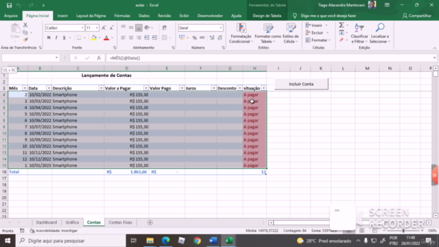Image resolution: width=439 pixels, height=247 pixels.
Task: Click the Cut scissors icon
Action: [25, 25]
